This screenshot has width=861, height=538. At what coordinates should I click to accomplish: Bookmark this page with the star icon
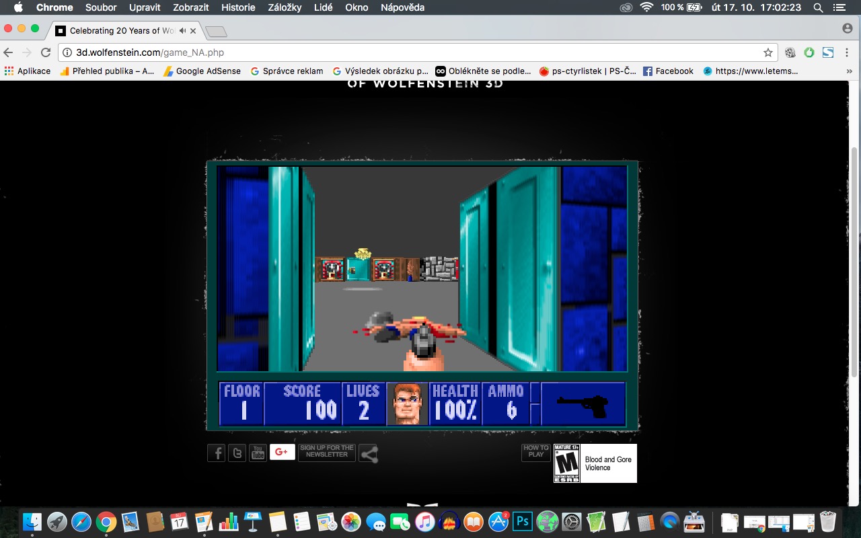pos(768,52)
